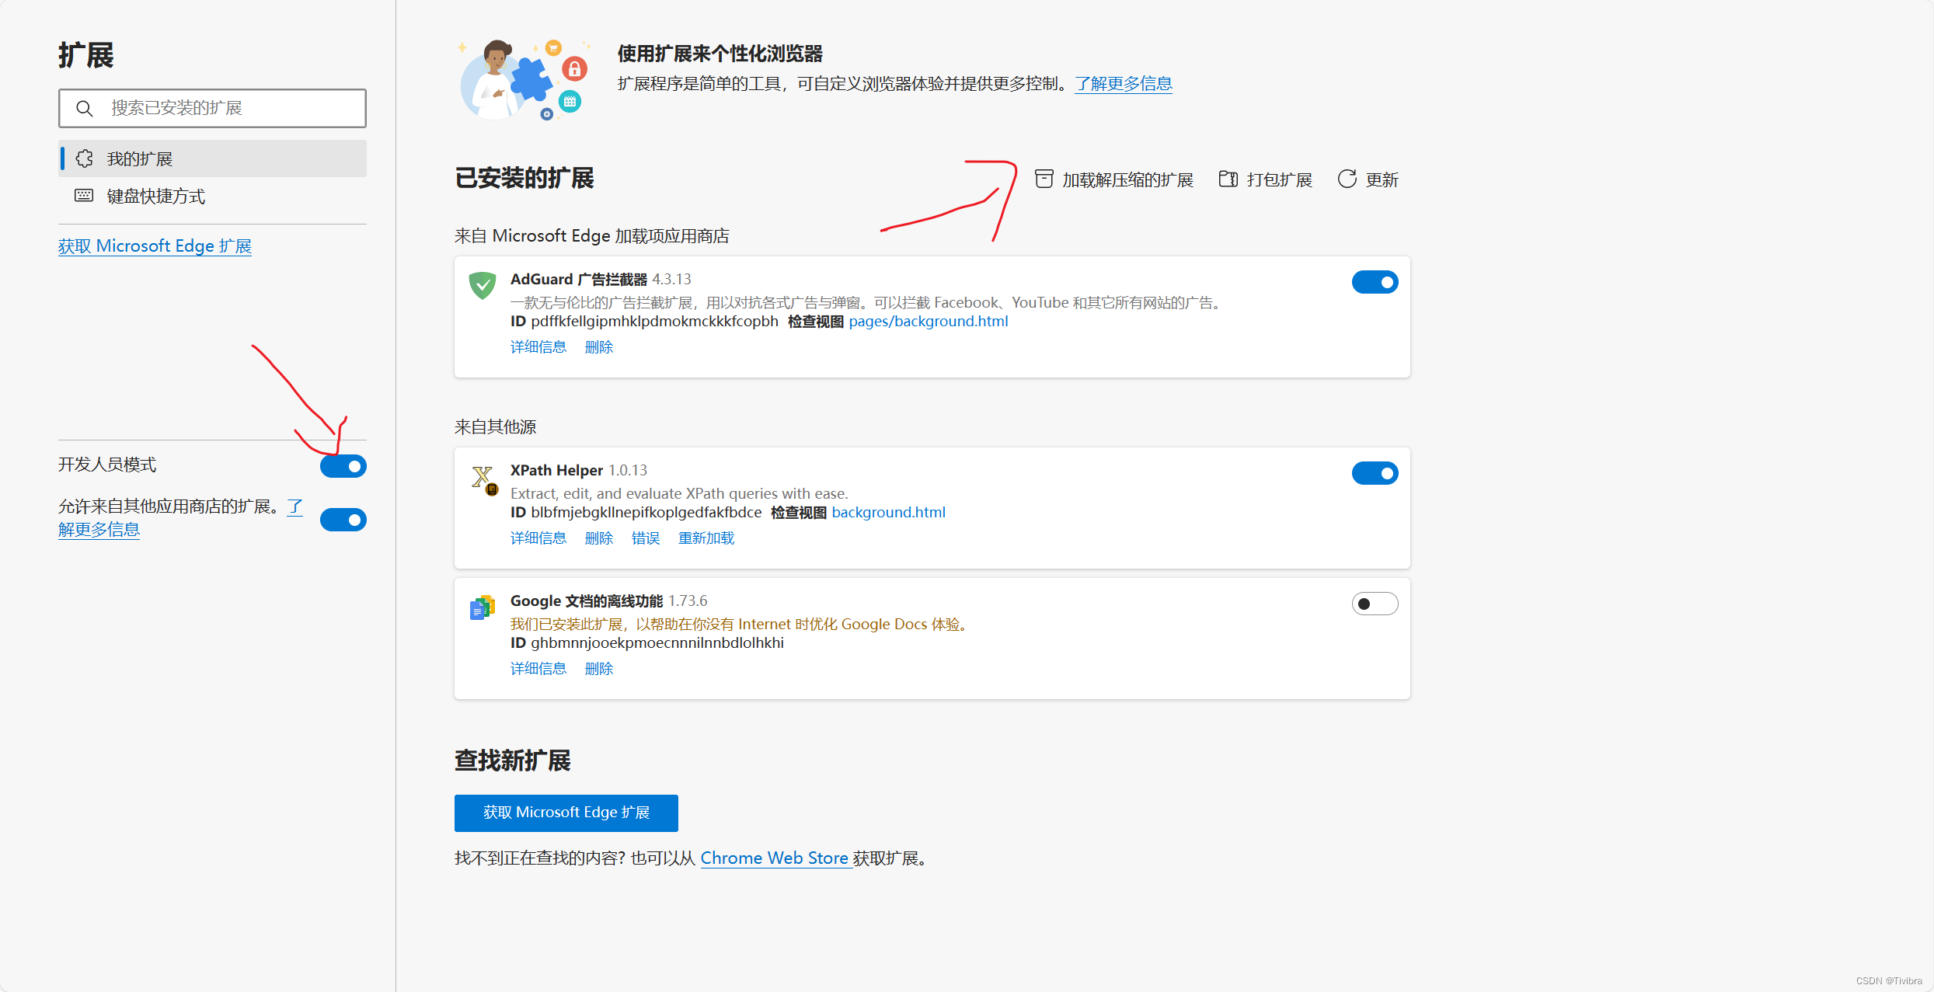
Task: Enable the Google Docs offline extension toggle
Action: (x=1374, y=604)
